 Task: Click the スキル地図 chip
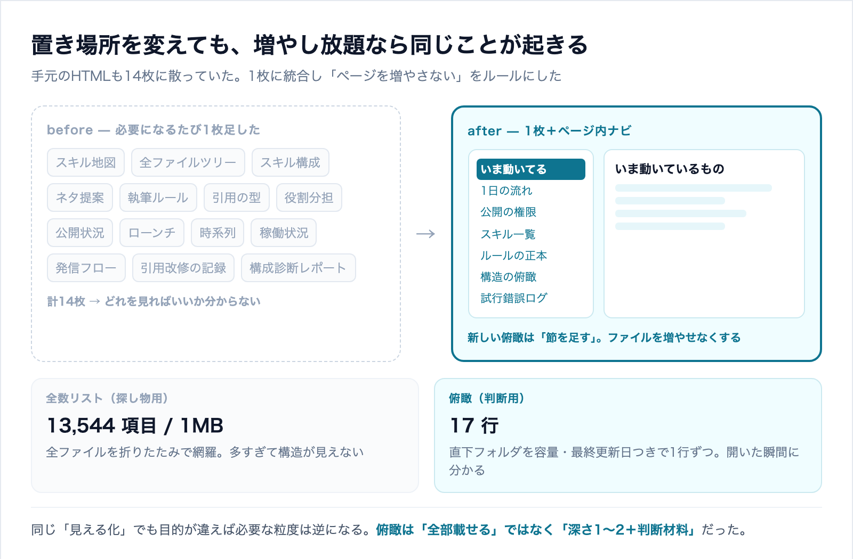click(x=86, y=162)
